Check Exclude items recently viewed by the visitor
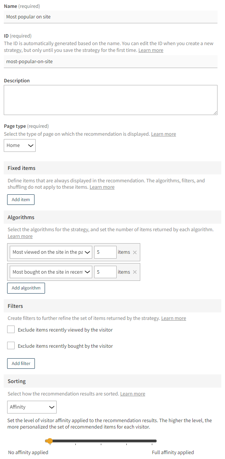 10,329
